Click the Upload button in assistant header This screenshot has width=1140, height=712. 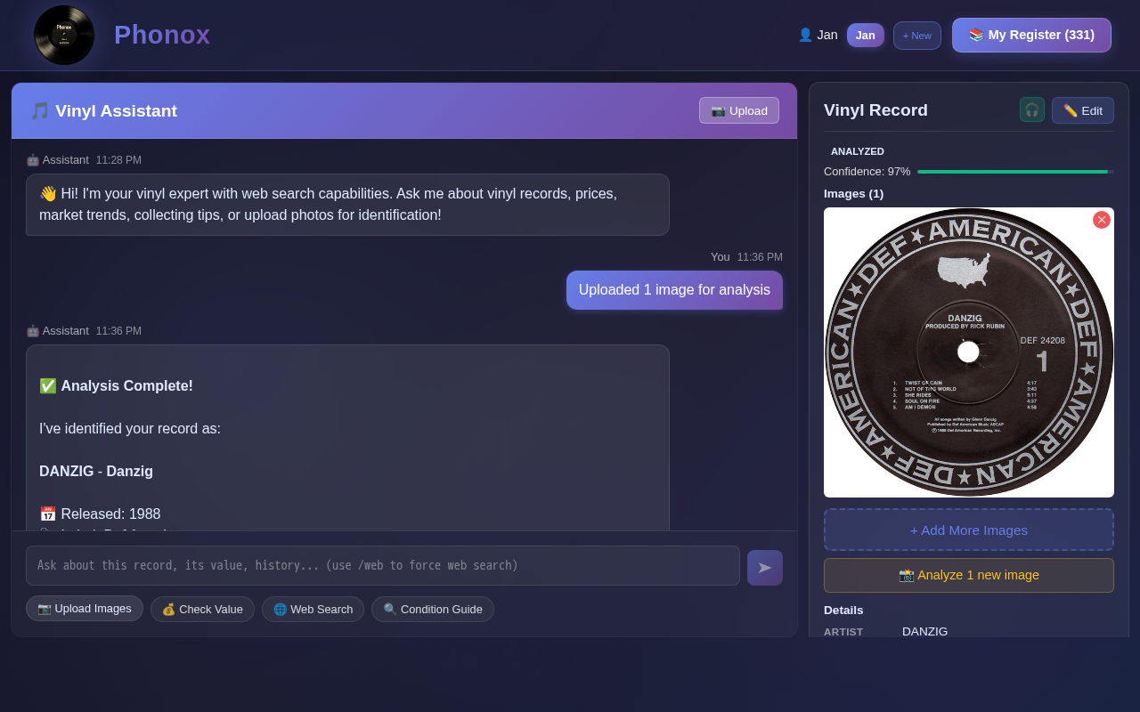(x=738, y=110)
